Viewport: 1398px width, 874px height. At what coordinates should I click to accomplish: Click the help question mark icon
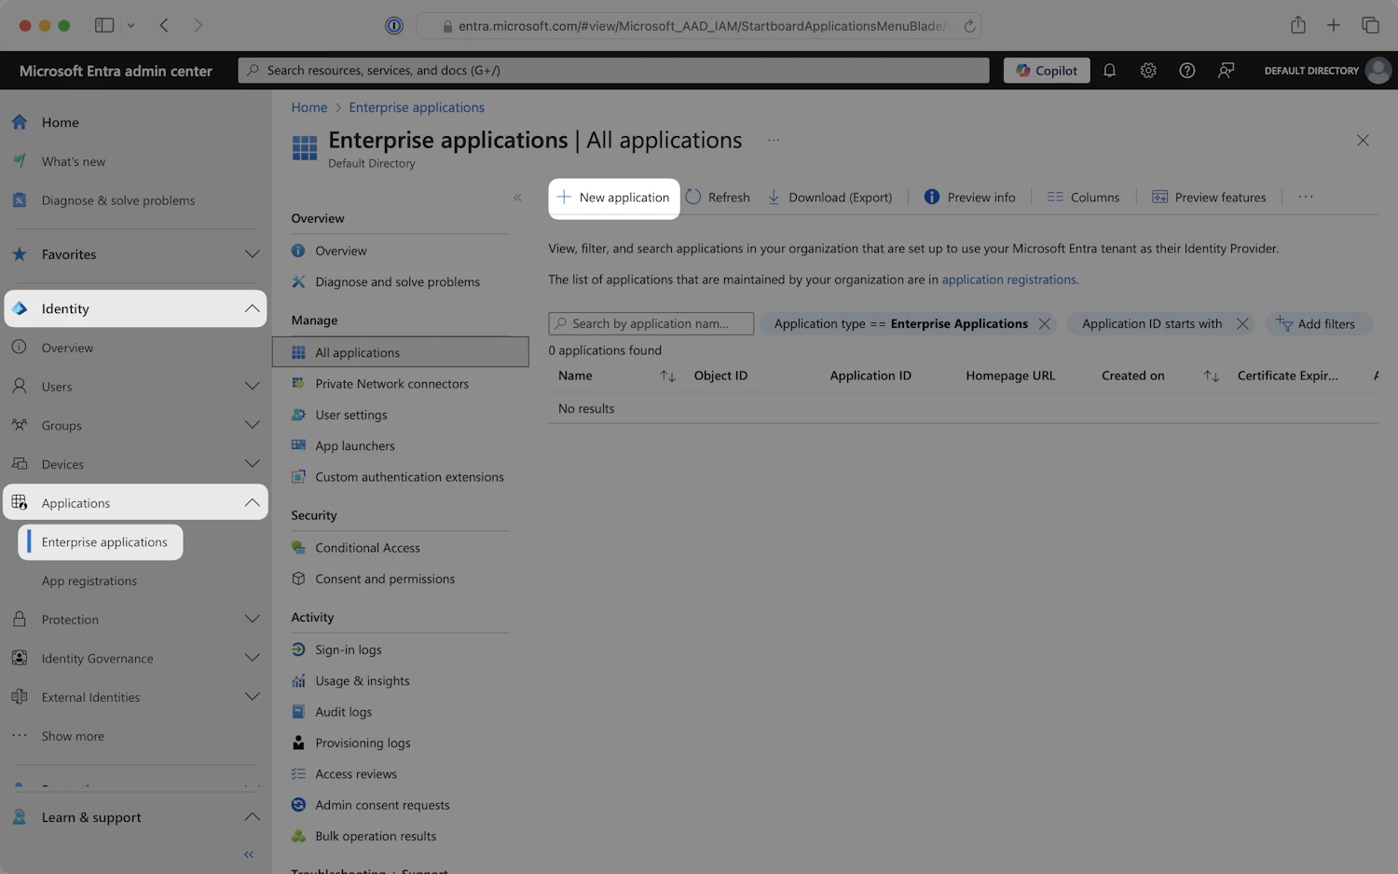[x=1187, y=71]
